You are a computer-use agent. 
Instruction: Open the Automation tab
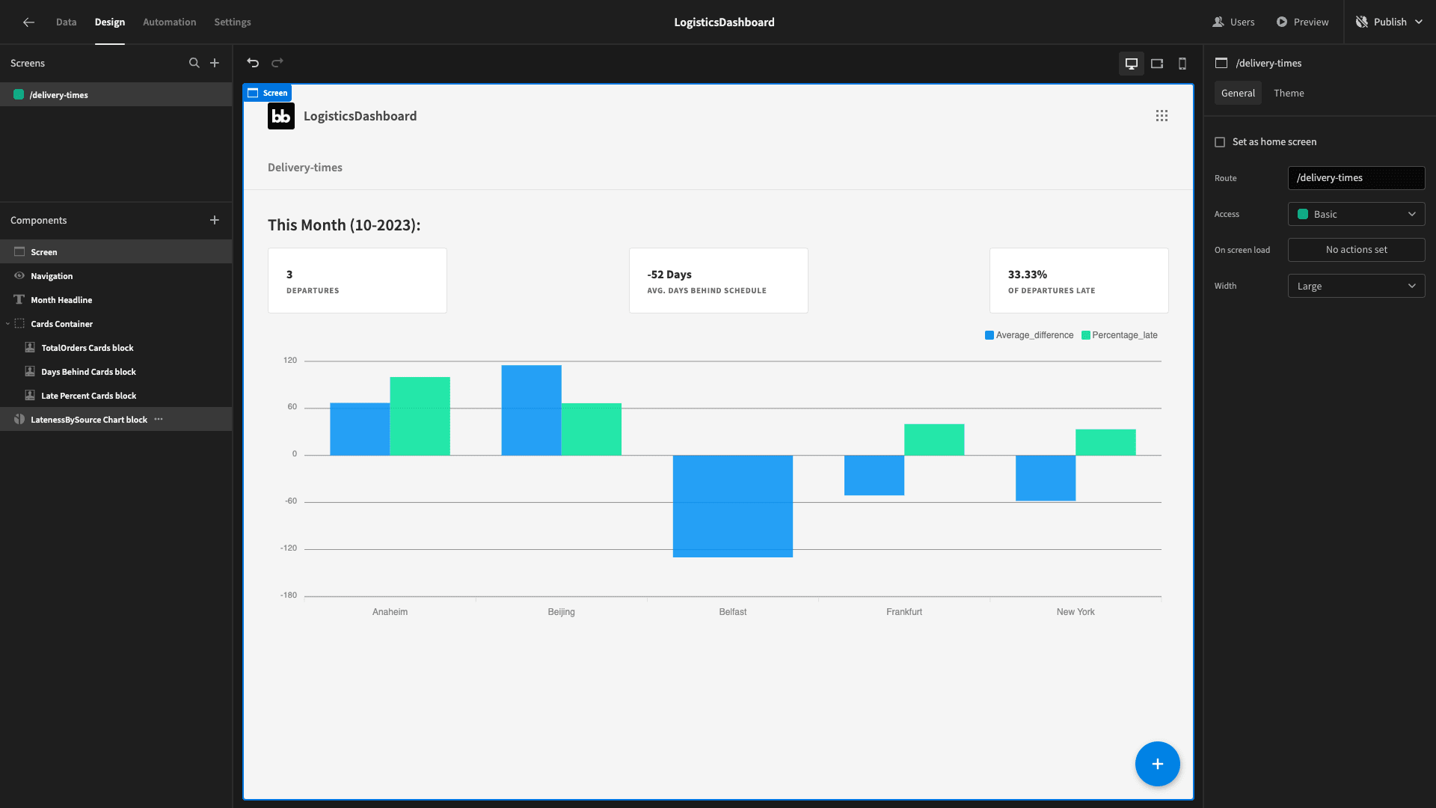[170, 22]
